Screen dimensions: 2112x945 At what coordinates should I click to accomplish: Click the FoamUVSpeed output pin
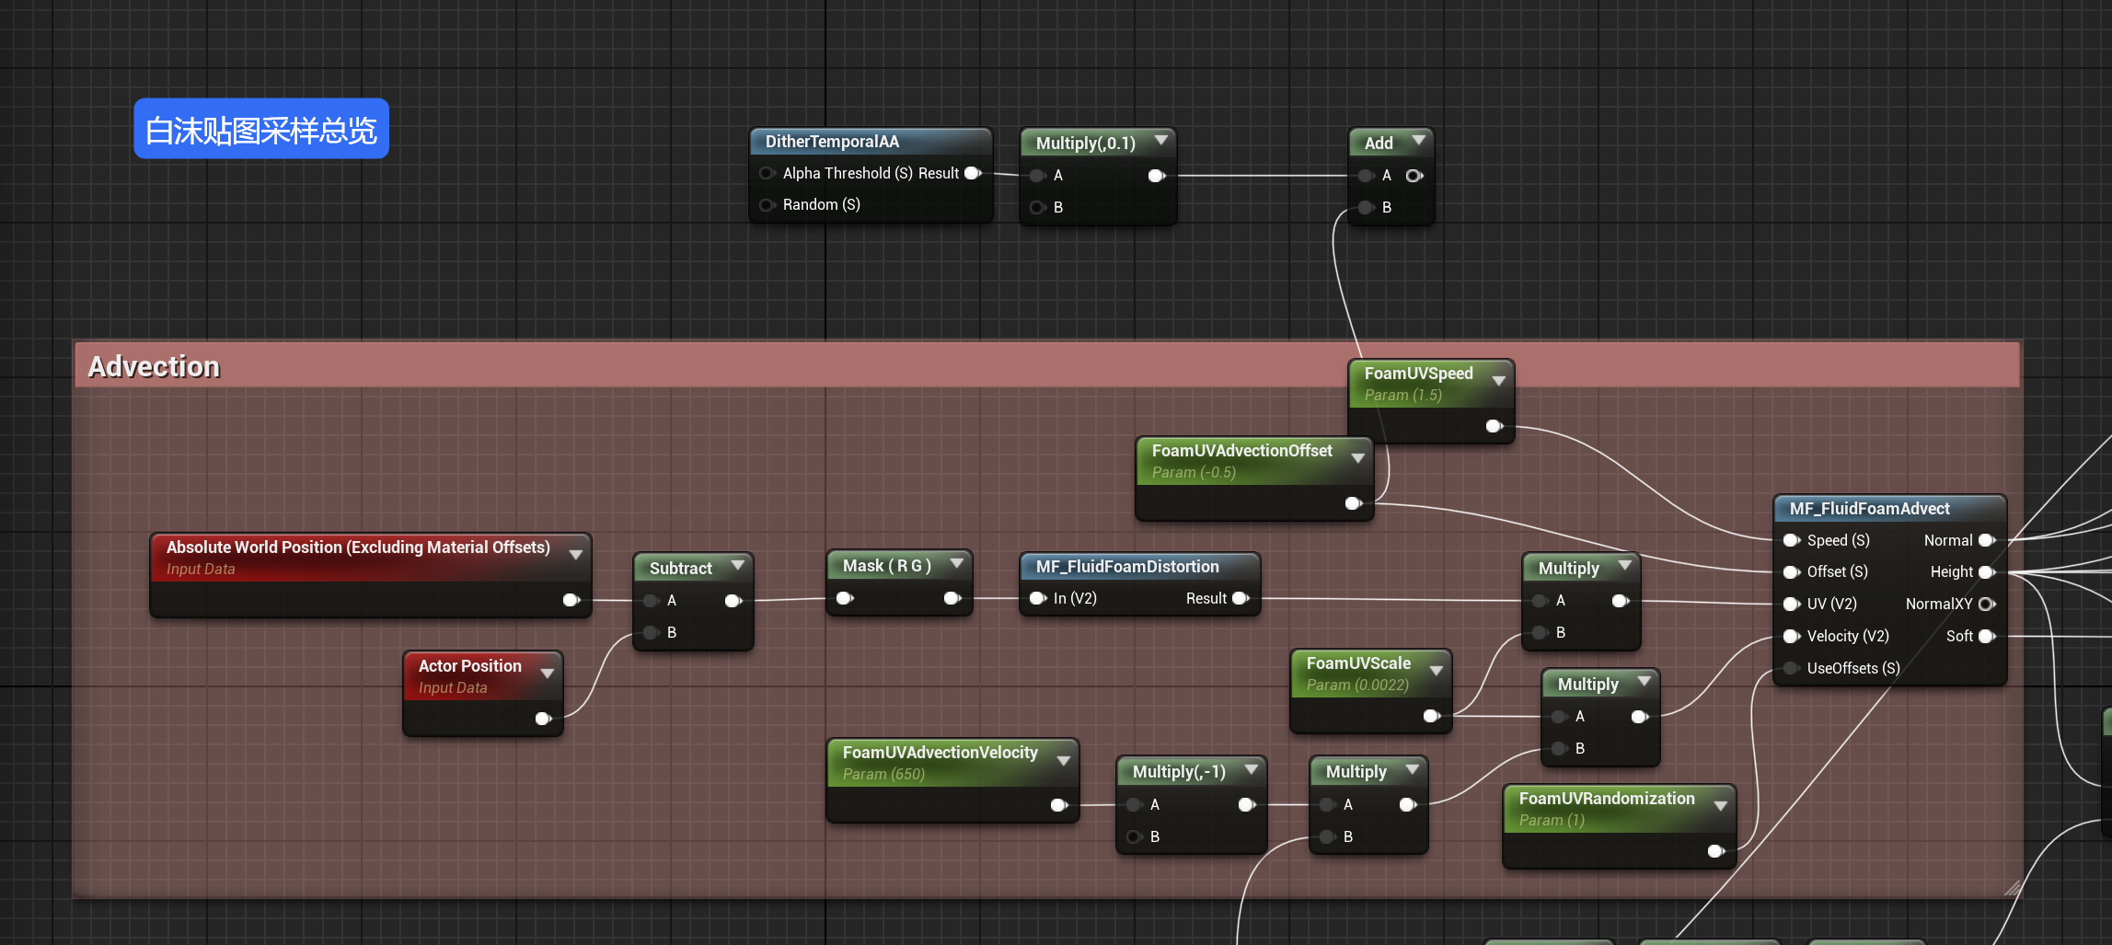1494,426
